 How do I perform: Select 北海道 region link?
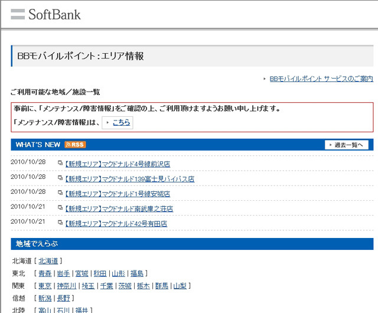(48, 261)
